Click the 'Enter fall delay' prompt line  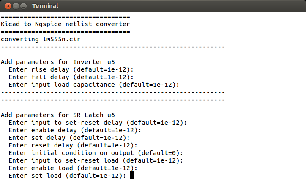click(71, 77)
